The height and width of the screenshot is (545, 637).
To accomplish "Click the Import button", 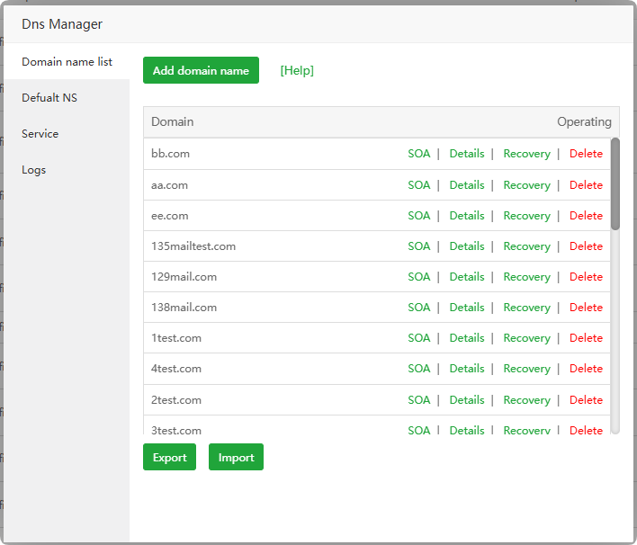I will point(236,457).
